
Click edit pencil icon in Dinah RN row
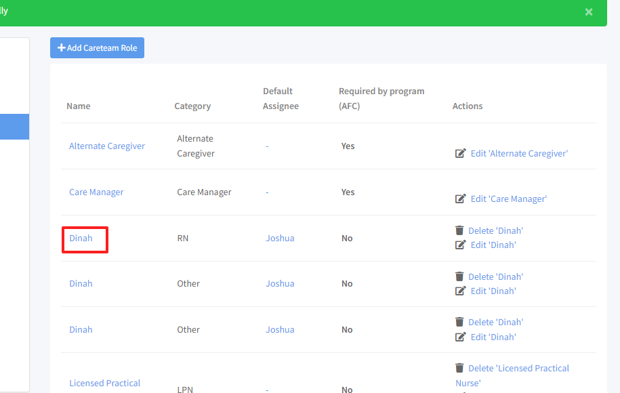[x=461, y=245]
